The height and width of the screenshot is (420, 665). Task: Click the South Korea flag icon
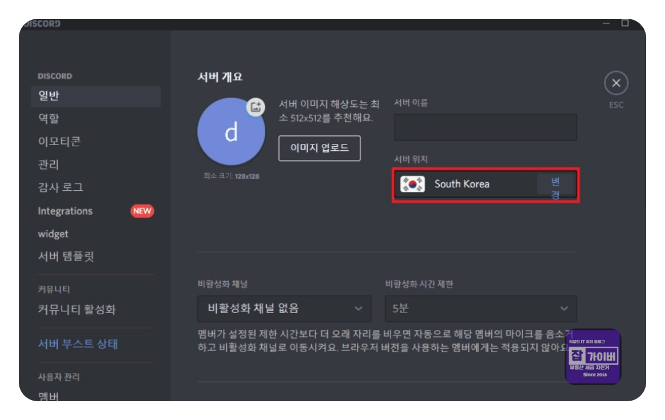413,183
